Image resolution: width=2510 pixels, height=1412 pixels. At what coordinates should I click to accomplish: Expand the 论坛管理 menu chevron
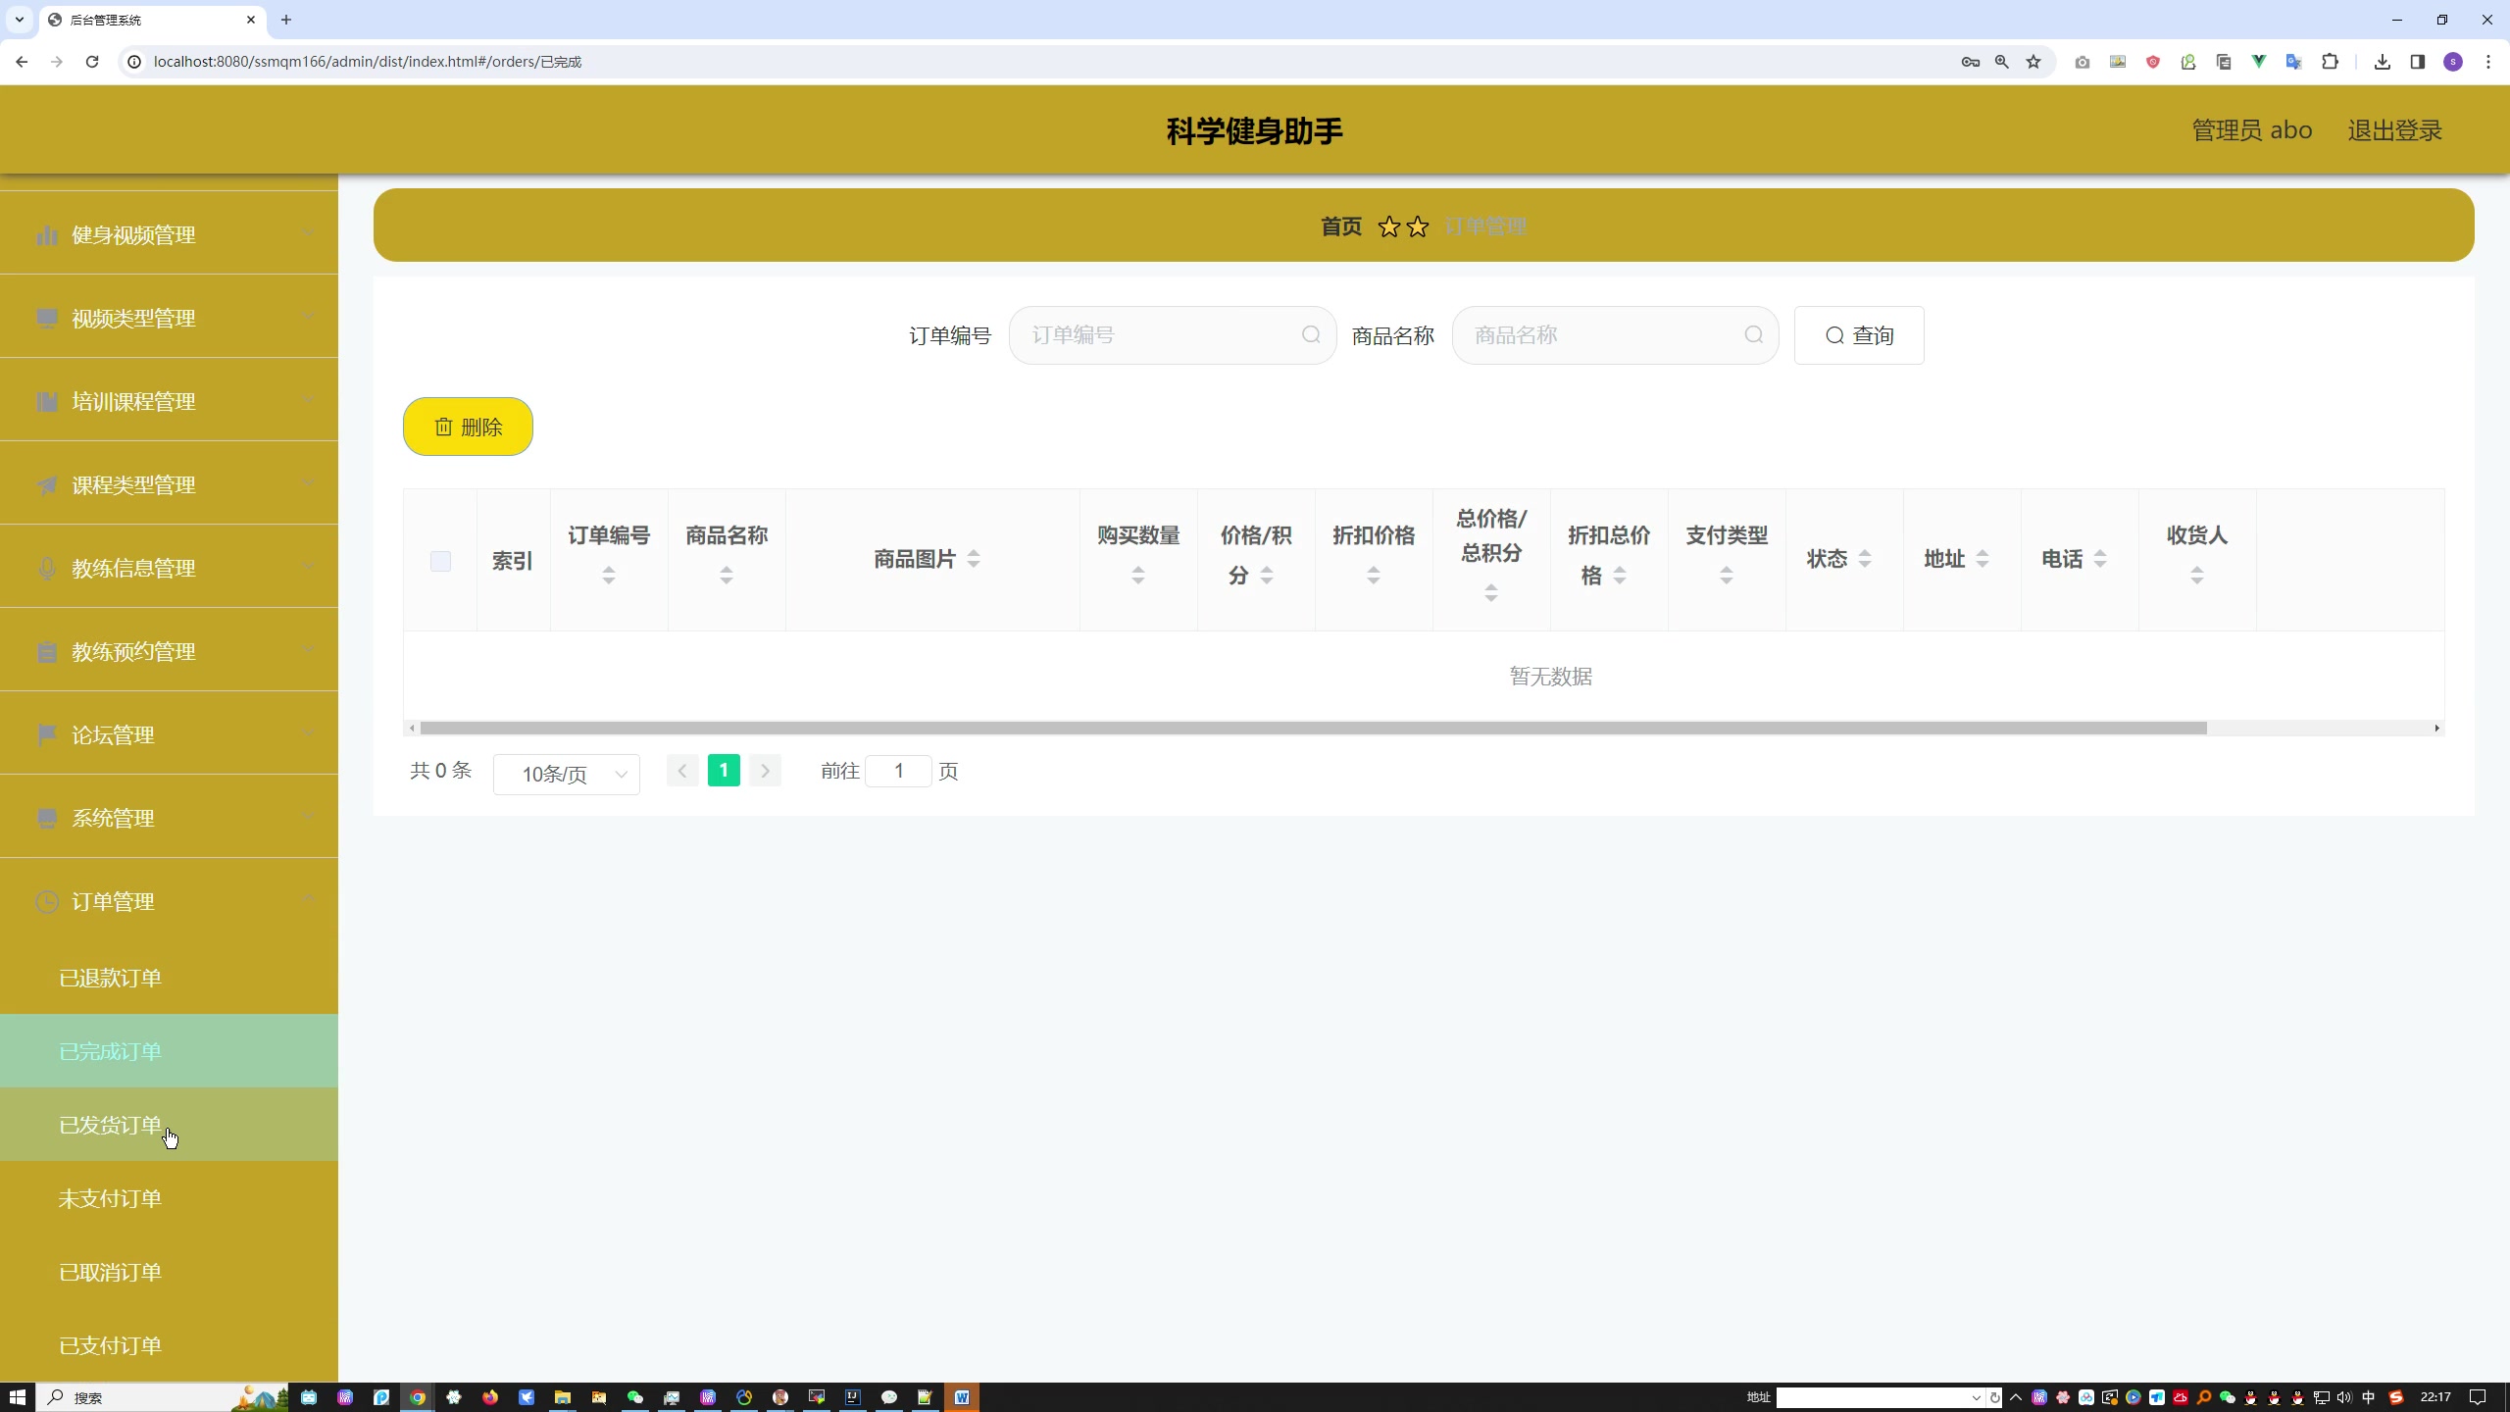(x=309, y=733)
